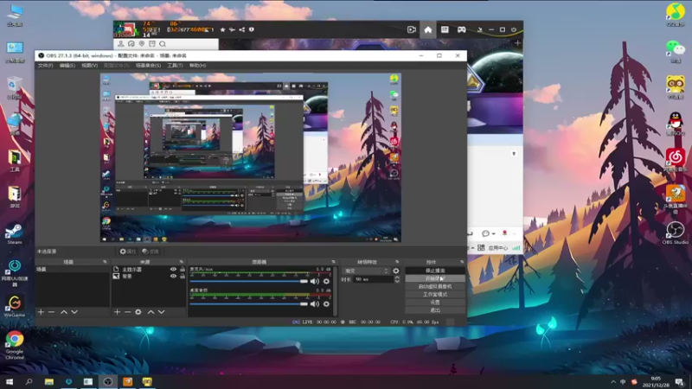Open the 编辑(E) menu

pyautogui.click(x=67, y=66)
